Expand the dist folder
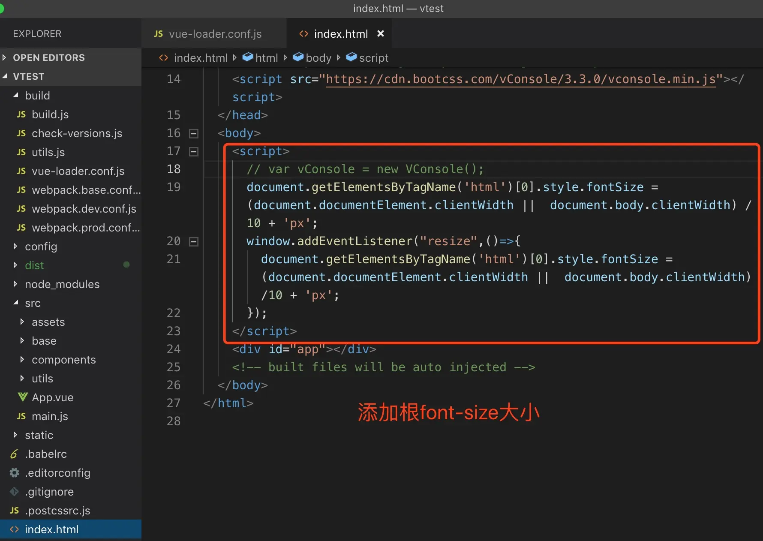Screen dimensions: 763x541 point(16,265)
